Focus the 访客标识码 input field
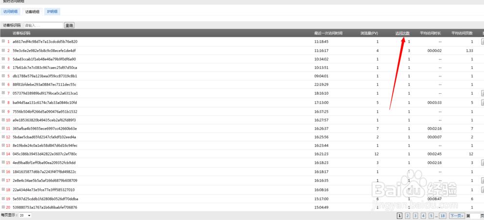Viewport: 484px width, 220px height. (x=43, y=25)
